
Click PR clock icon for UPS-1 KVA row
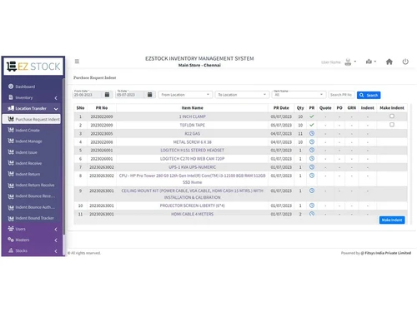tap(312, 167)
